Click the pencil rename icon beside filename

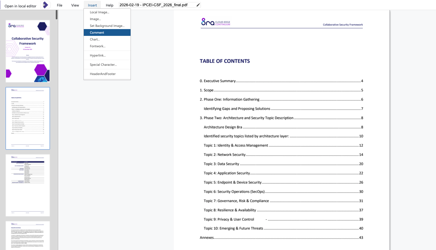(198, 5)
